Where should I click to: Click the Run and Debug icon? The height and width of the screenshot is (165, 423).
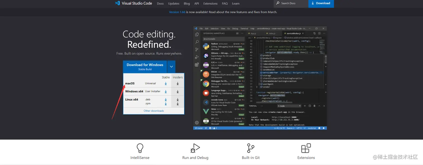[x=195, y=148]
